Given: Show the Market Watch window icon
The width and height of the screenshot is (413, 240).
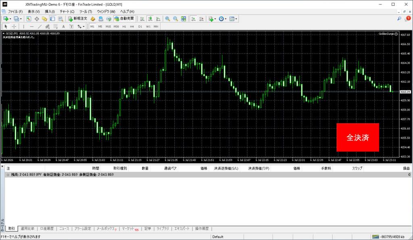Looking at the screenshot, I should (29, 19).
